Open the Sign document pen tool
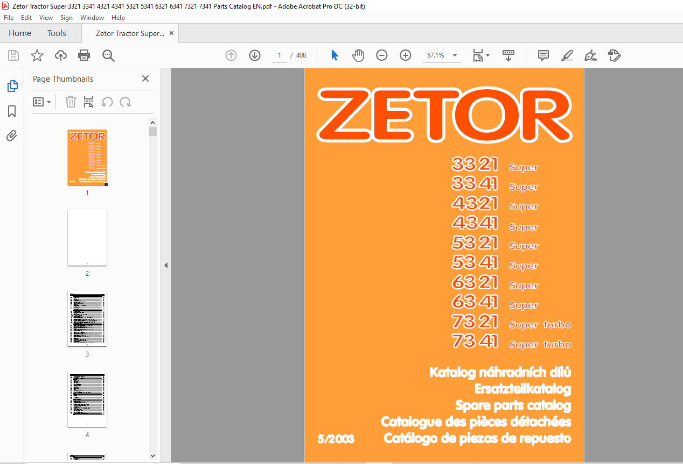683x464 pixels. [591, 55]
